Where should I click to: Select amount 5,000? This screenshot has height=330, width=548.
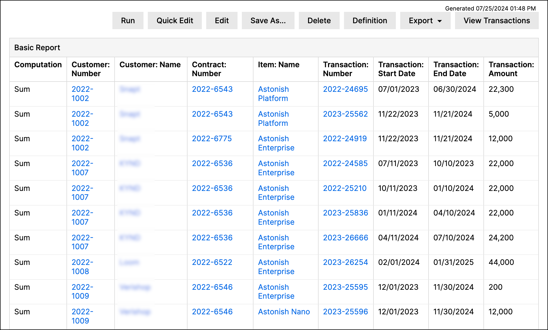click(x=499, y=114)
